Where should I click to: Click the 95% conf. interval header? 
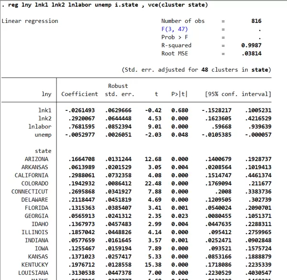[238, 94]
